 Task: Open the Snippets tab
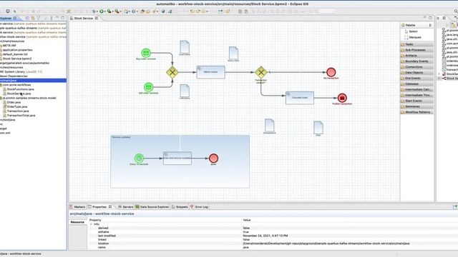tap(180, 207)
